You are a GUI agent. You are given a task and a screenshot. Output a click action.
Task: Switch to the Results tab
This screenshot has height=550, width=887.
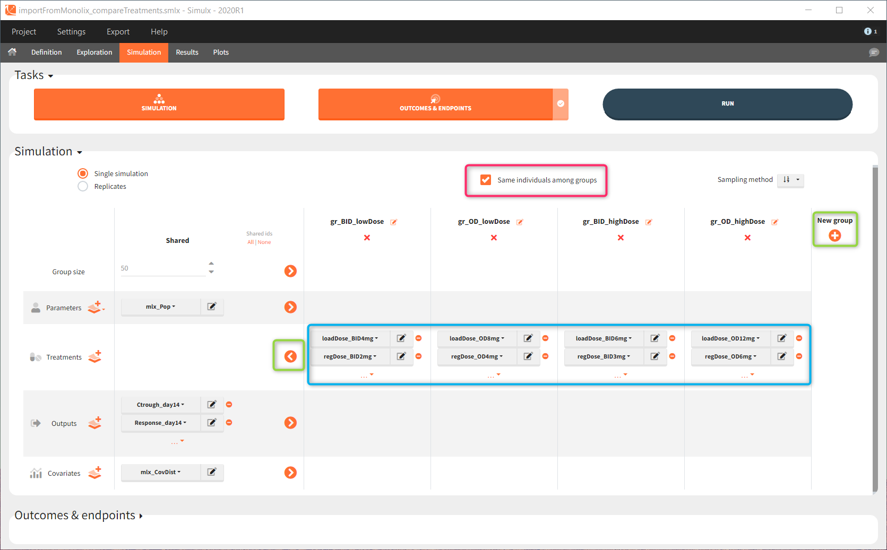tap(187, 52)
